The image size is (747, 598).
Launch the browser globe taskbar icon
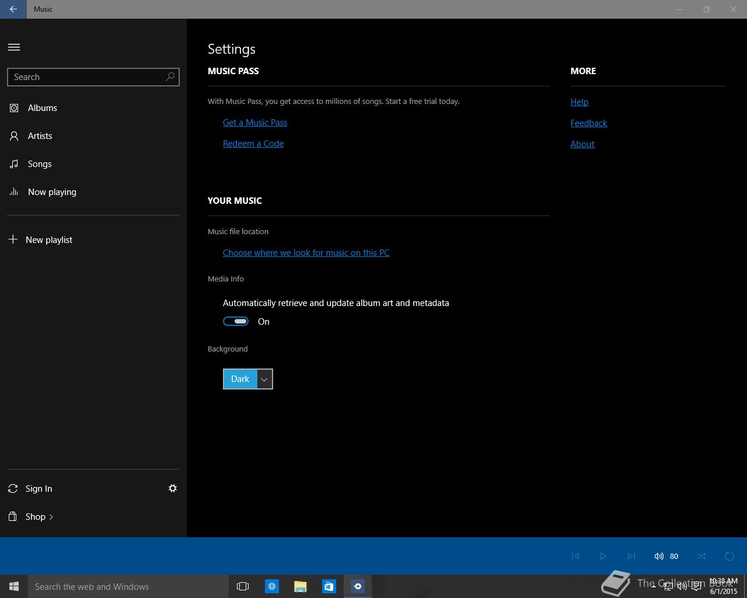tap(272, 586)
